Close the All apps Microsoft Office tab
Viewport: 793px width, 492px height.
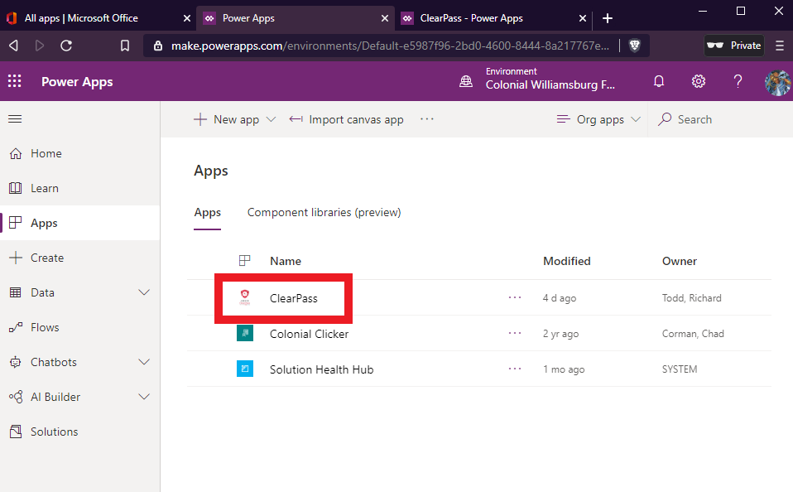[x=186, y=18]
